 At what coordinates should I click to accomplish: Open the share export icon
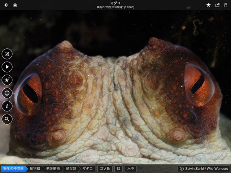coord(218,5)
